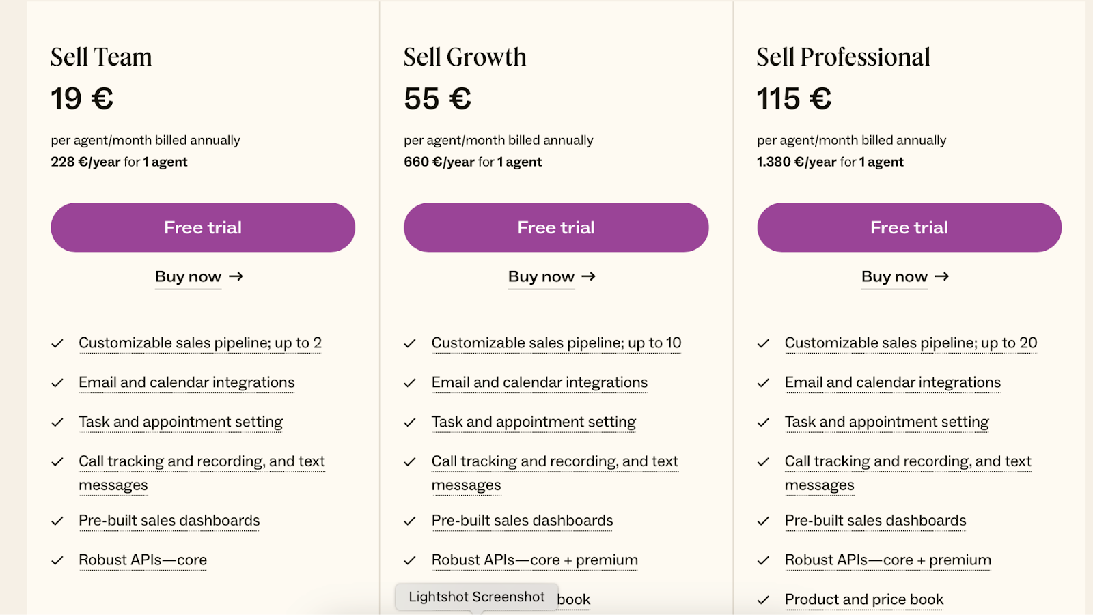Open Task and appointment setting in Sell Growth
Screen dimensions: 1093x615
click(x=533, y=422)
